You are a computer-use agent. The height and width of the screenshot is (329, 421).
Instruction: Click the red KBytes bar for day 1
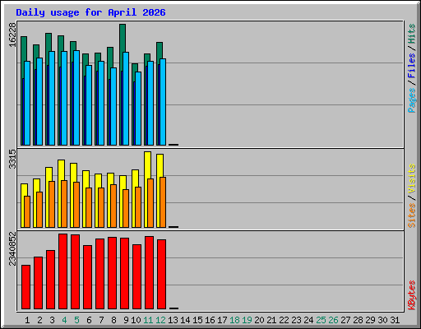25,287
